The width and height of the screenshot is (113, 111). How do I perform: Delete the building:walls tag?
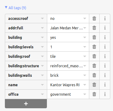[94, 75]
